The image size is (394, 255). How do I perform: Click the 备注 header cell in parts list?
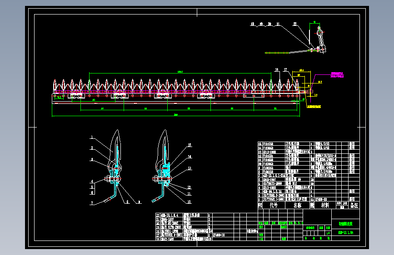click(354, 205)
